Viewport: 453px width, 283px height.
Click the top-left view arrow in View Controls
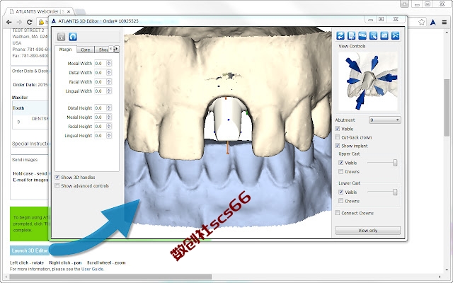pyautogui.click(x=353, y=65)
